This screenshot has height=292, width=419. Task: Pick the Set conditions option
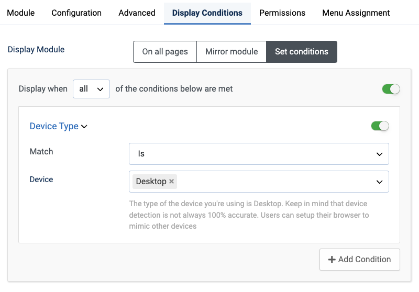[x=302, y=52]
